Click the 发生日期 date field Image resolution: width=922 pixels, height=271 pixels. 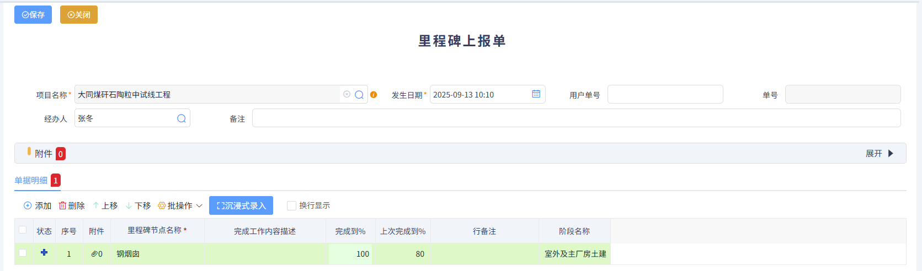488,94
